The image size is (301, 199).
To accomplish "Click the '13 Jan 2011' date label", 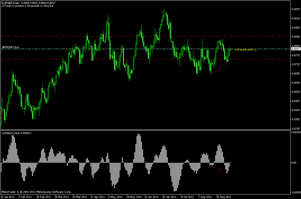I will (x=8, y=197).
